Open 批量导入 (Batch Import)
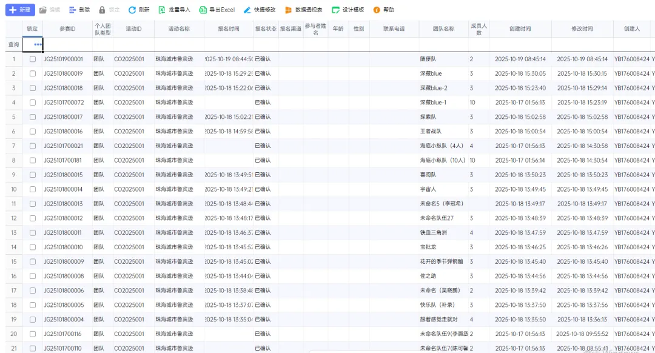This screenshot has width=655, height=353. point(161,10)
